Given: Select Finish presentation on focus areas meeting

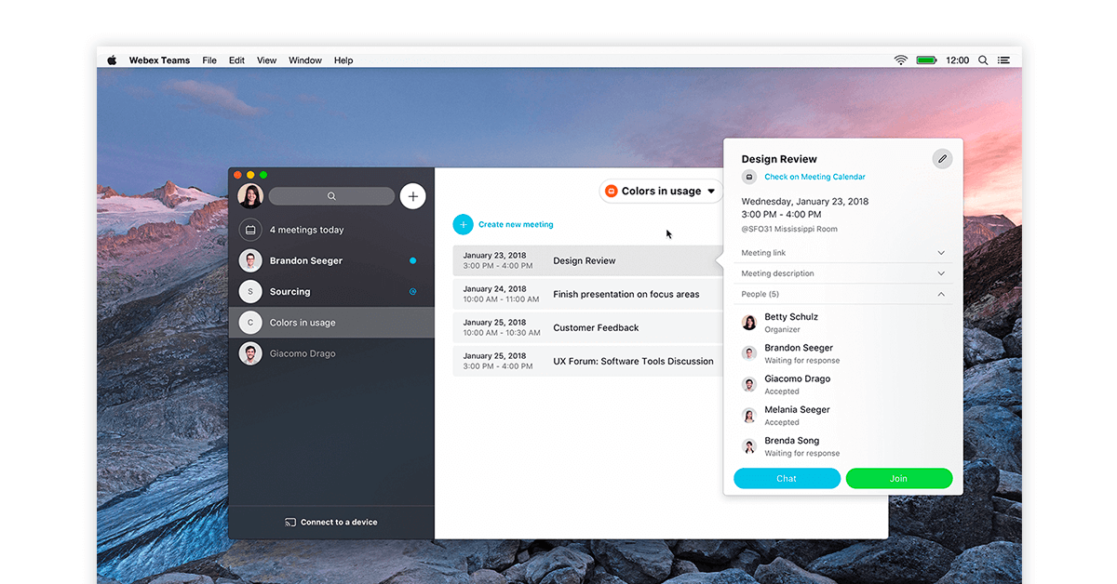Looking at the screenshot, I should pos(588,294).
